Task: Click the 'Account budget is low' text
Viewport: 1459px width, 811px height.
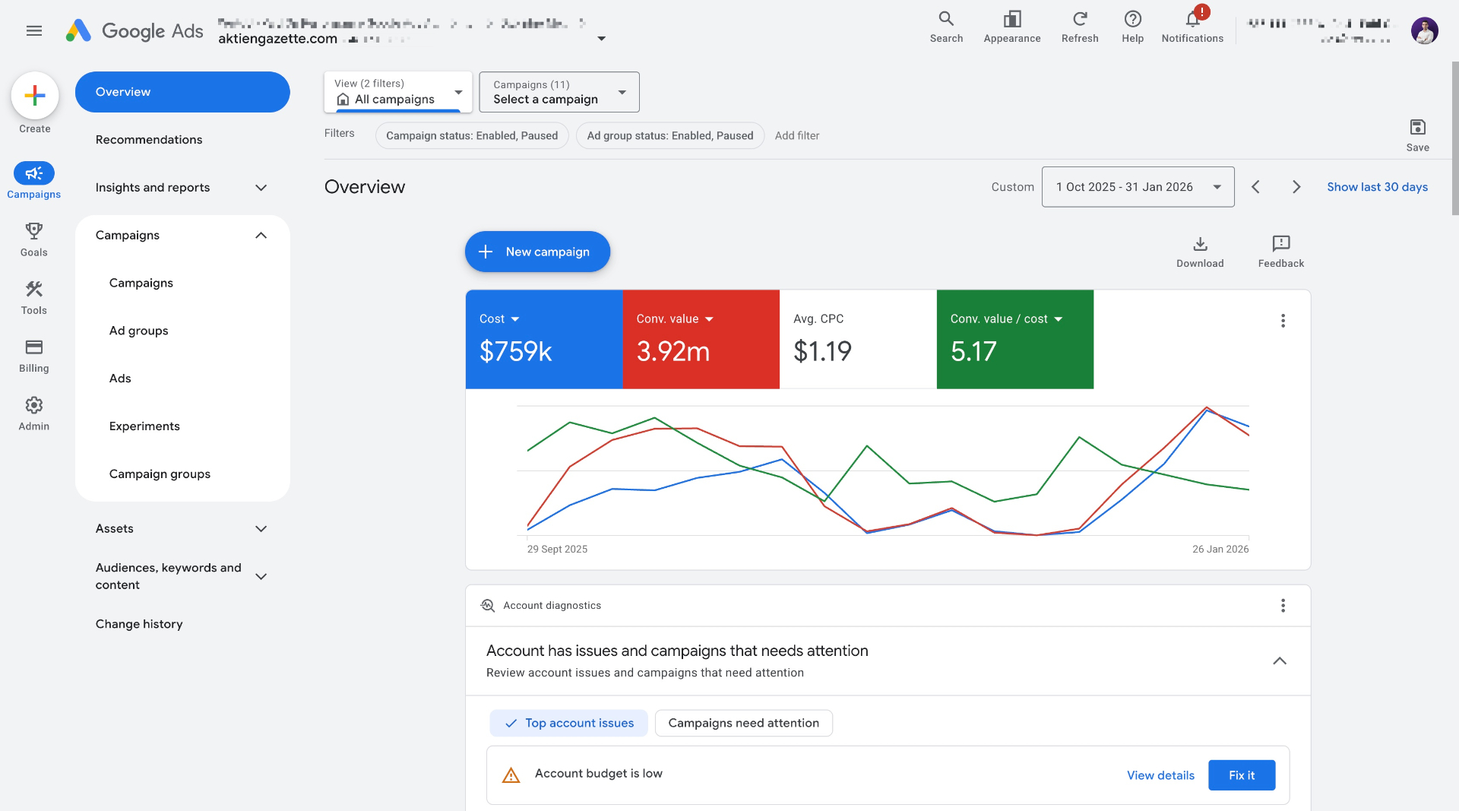Action: pos(599,774)
